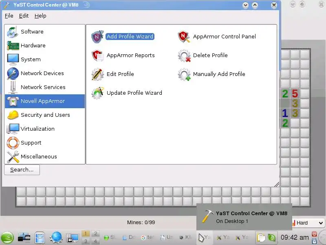This screenshot has height=245, width=326.
Task: Select the Virtualization monitor icon
Action: point(13,129)
